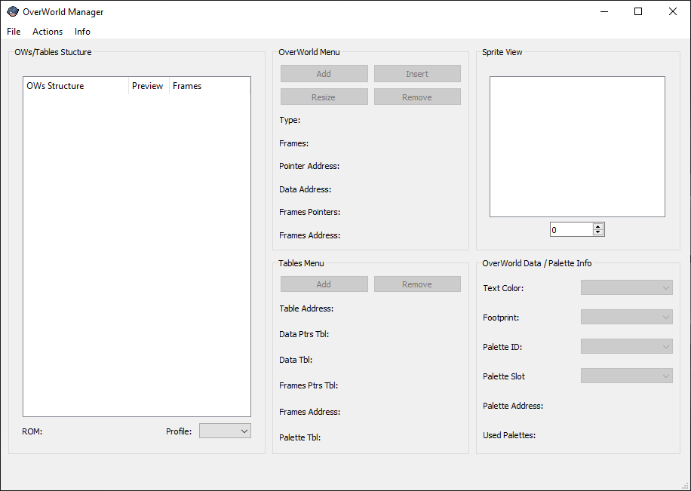
Task: Expand the Palette Slot dropdown
Action: click(x=626, y=376)
